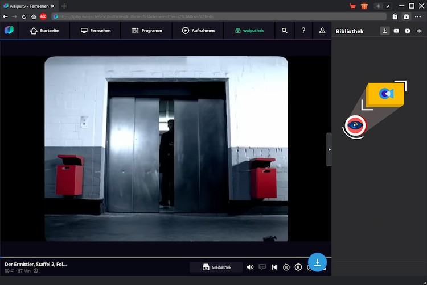Click the screen recorder camera illustration

[x=374, y=110]
